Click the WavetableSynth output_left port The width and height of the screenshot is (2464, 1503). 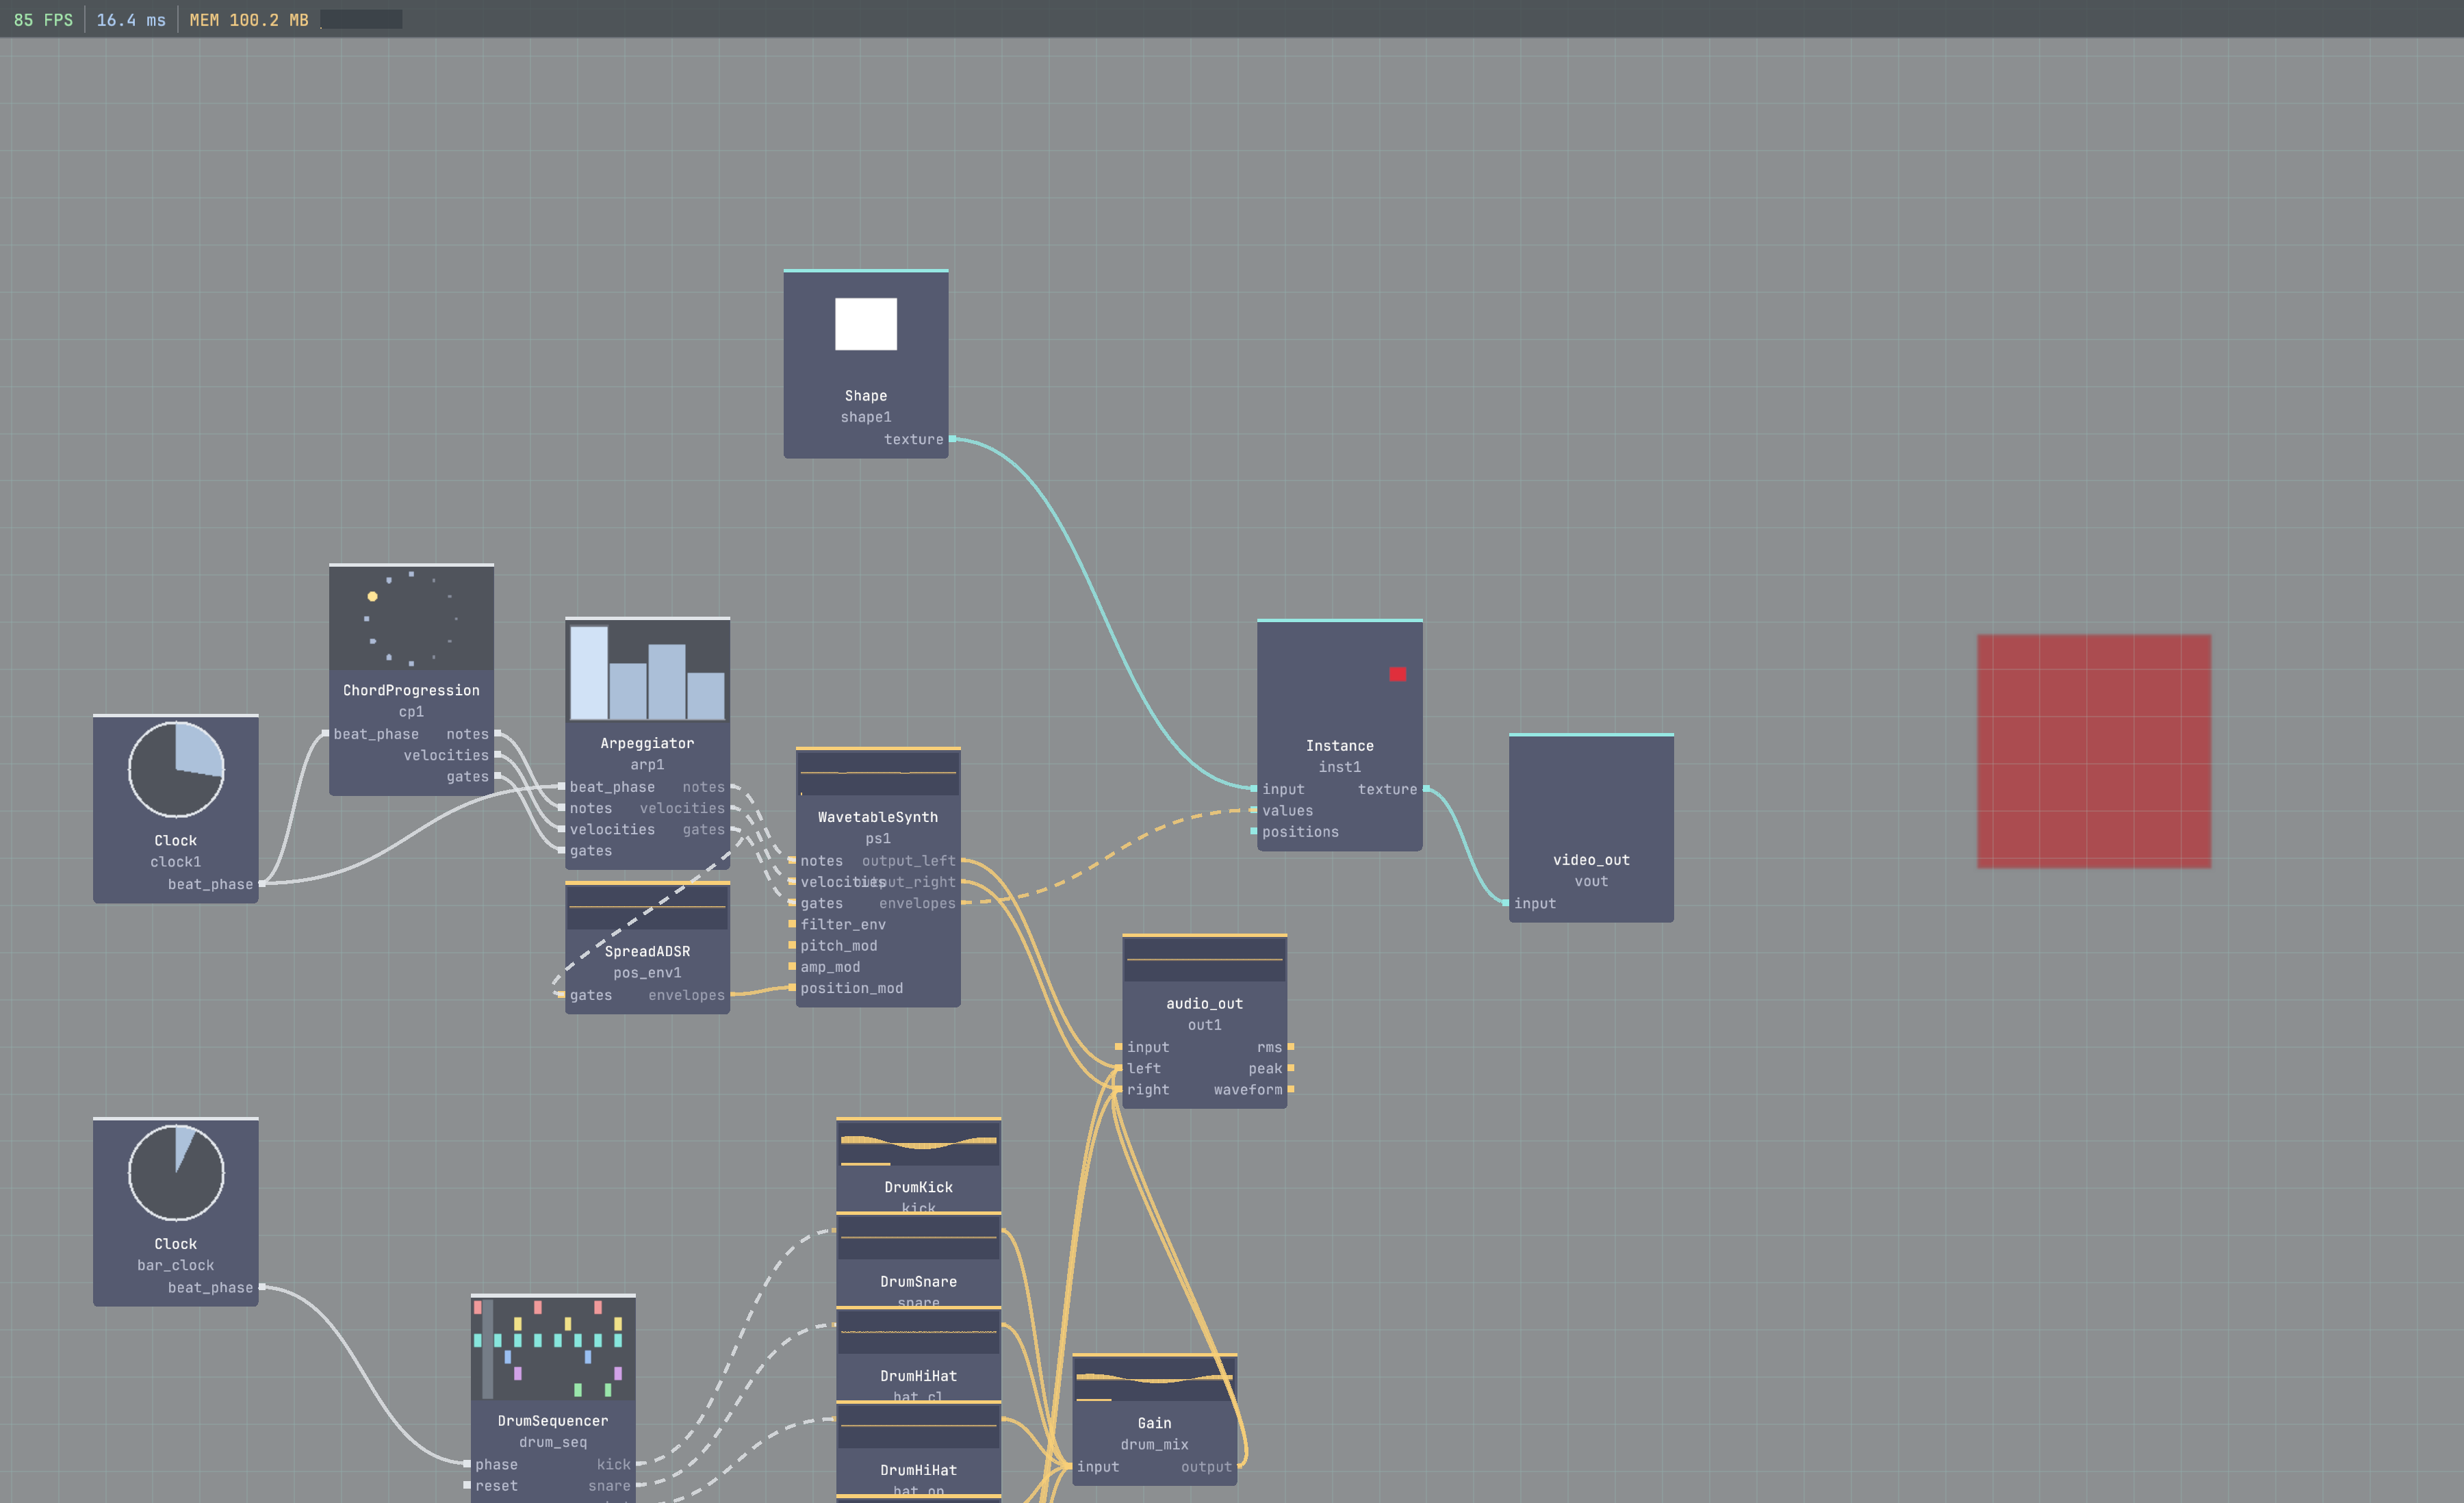[x=964, y=860]
